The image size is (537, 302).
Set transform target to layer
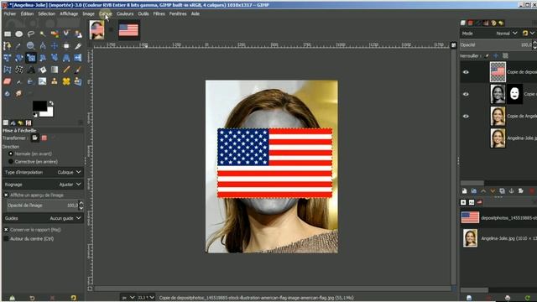[x=34, y=138]
